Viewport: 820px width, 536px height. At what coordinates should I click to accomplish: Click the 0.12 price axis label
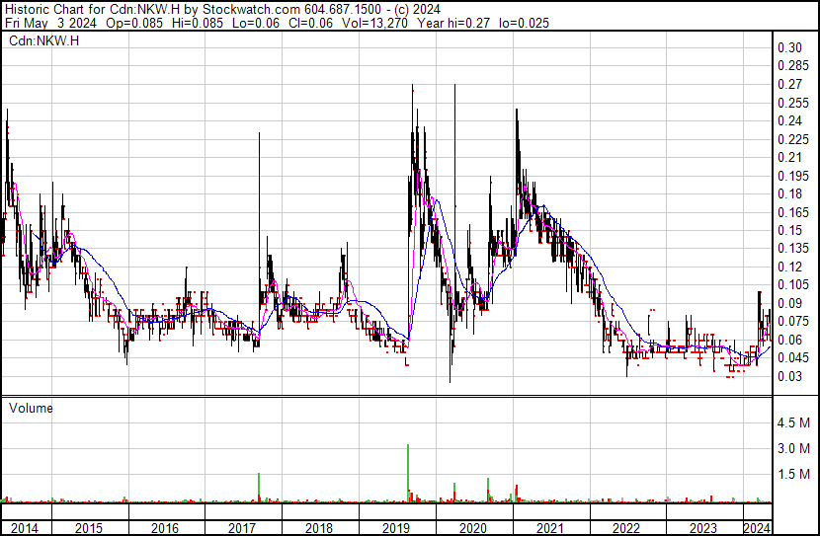(x=789, y=267)
